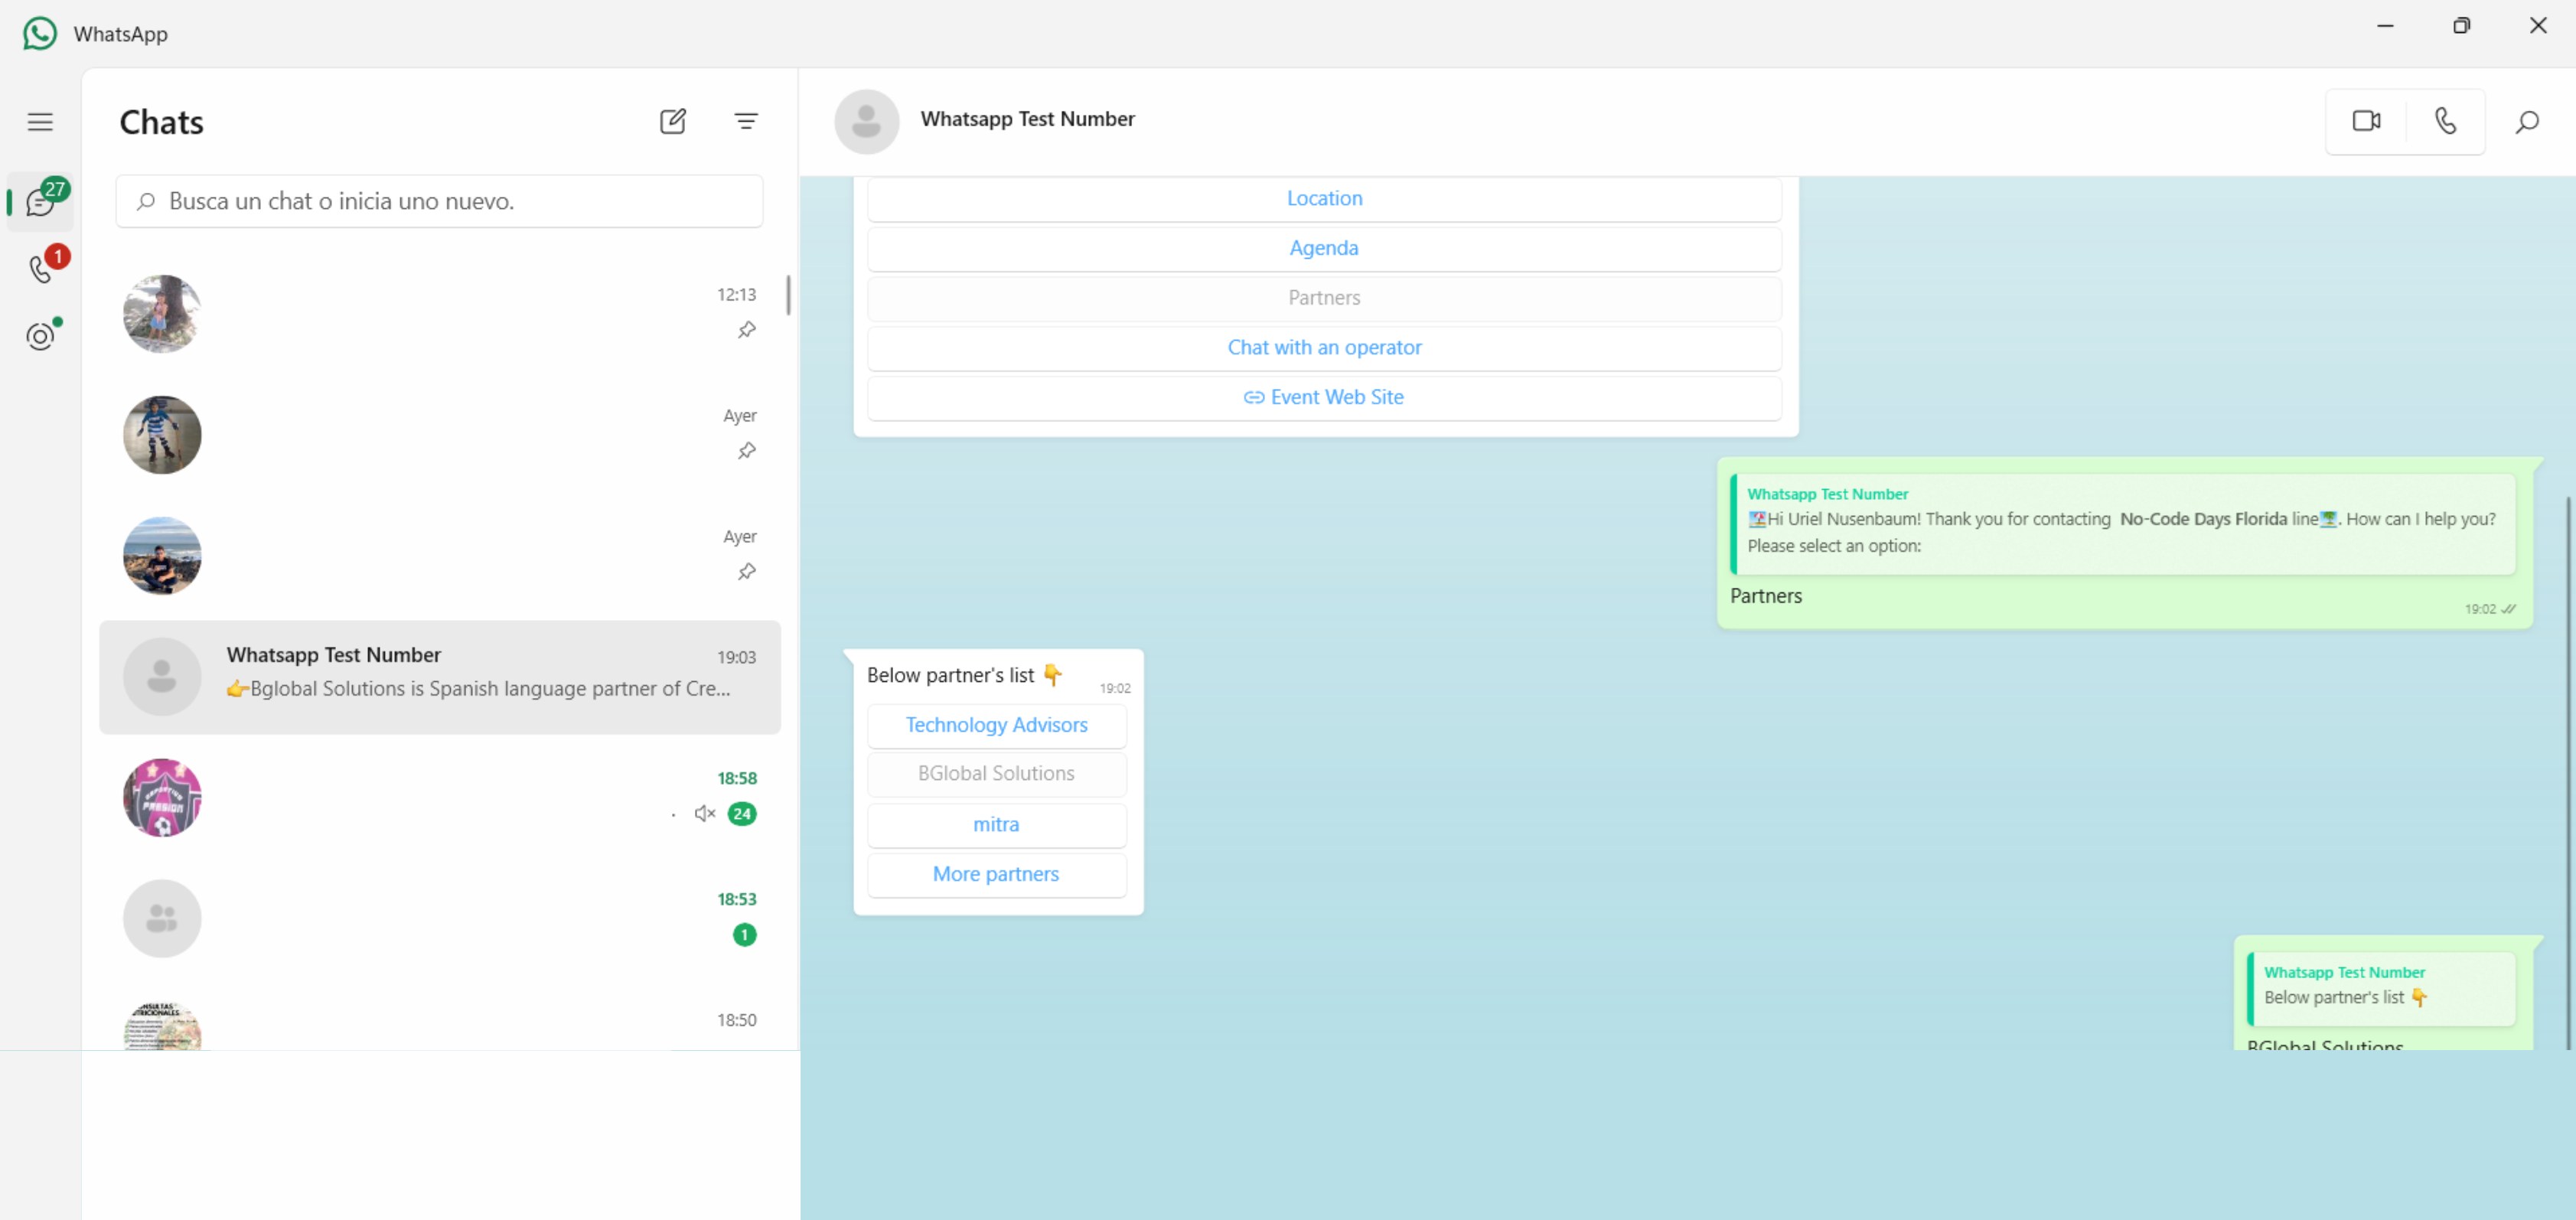Start a video call with Whatsapp Test Number
The width and height of the screenshot is (2576, 1220).
click(2366, 121)
